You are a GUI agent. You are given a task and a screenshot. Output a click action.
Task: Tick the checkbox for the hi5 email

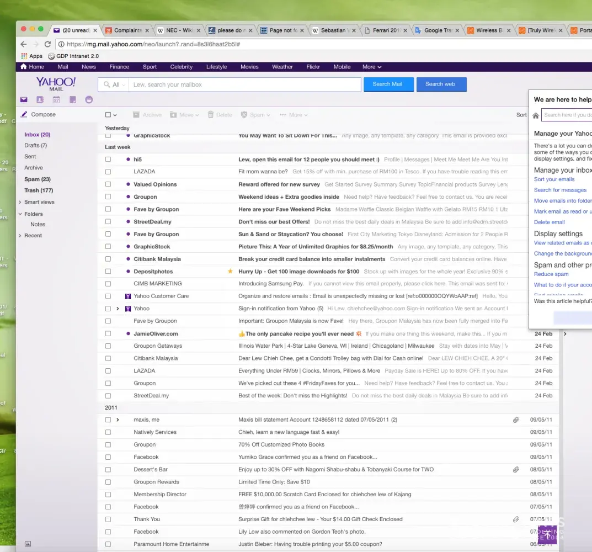coord(108,160)
